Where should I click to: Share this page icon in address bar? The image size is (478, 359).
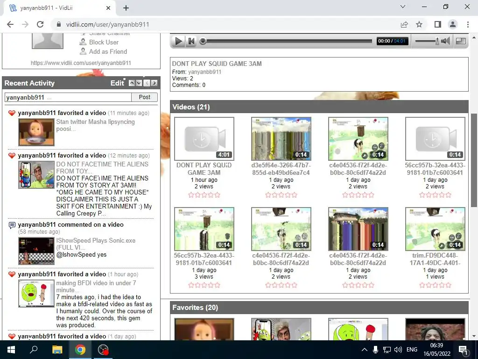tap(404, 24)
